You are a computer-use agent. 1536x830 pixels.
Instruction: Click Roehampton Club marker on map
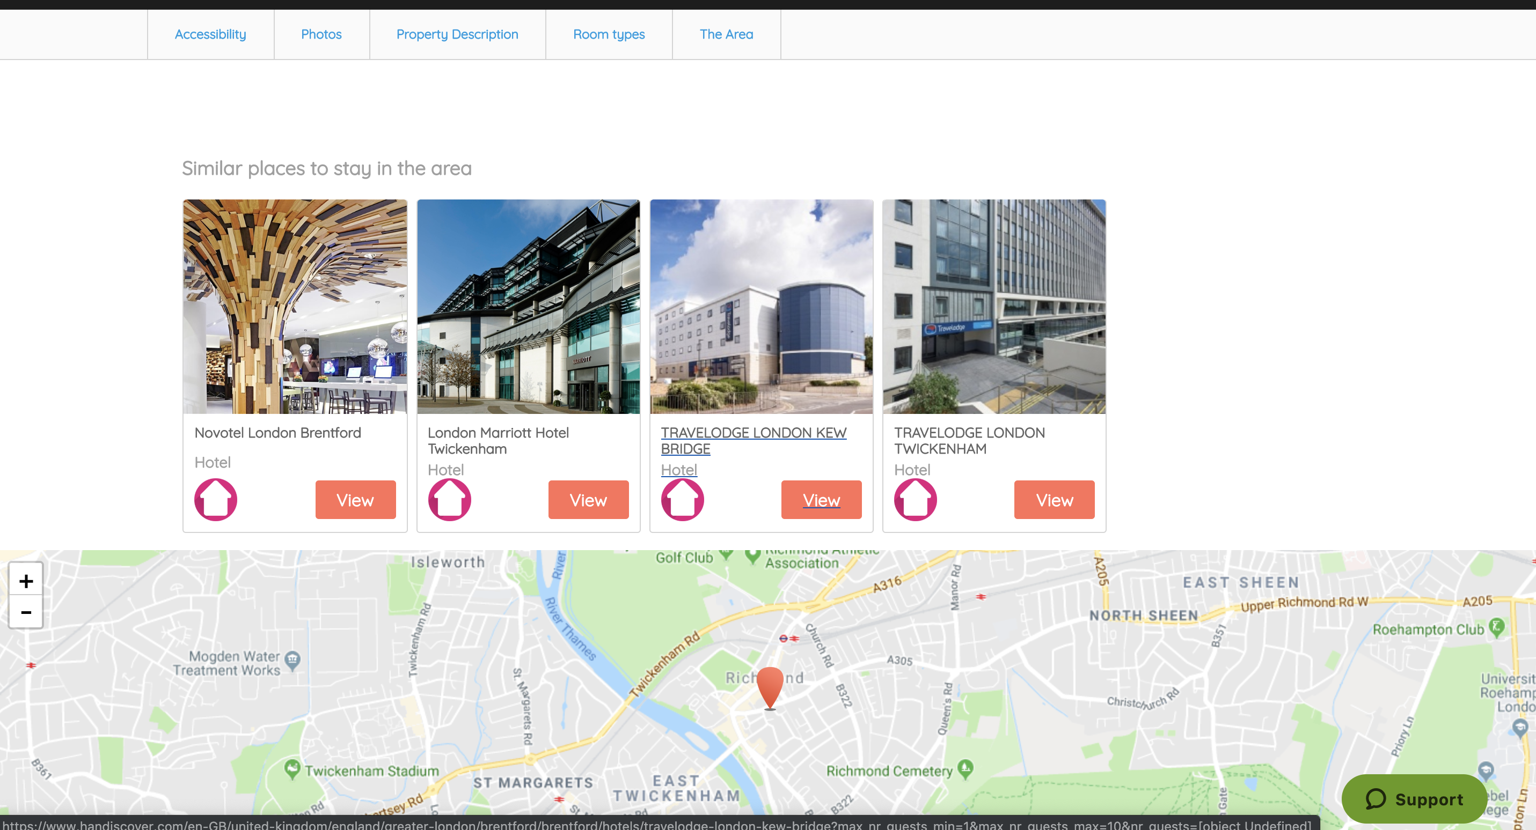[1497, 627]
